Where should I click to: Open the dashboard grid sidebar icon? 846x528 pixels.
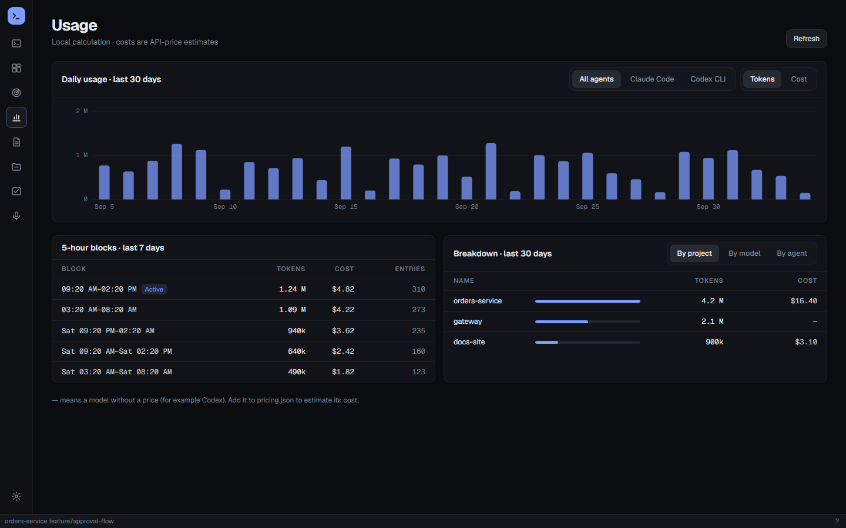coord(16,68)
